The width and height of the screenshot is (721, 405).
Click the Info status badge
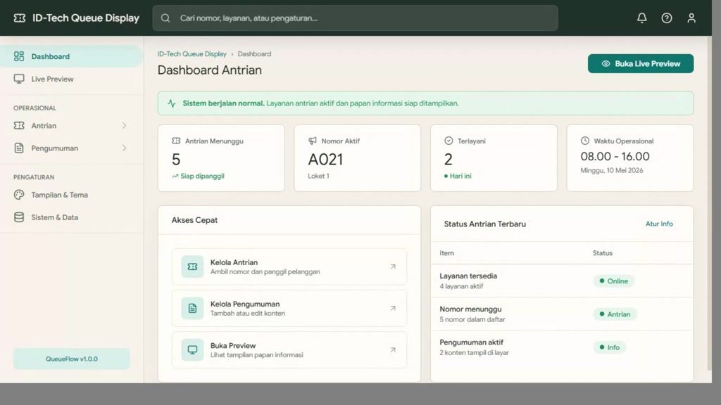tap(609, 347)
